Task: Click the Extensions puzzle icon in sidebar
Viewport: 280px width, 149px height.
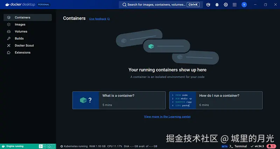Action: [9, 52]
